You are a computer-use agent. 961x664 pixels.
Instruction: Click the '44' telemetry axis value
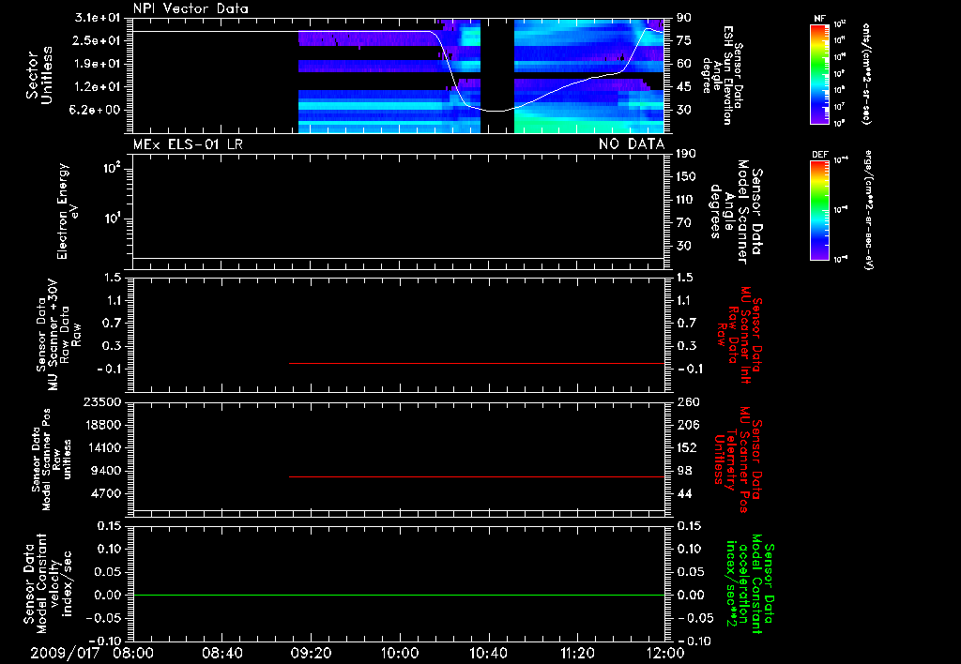pyautogui.click(x=684, y=493)
